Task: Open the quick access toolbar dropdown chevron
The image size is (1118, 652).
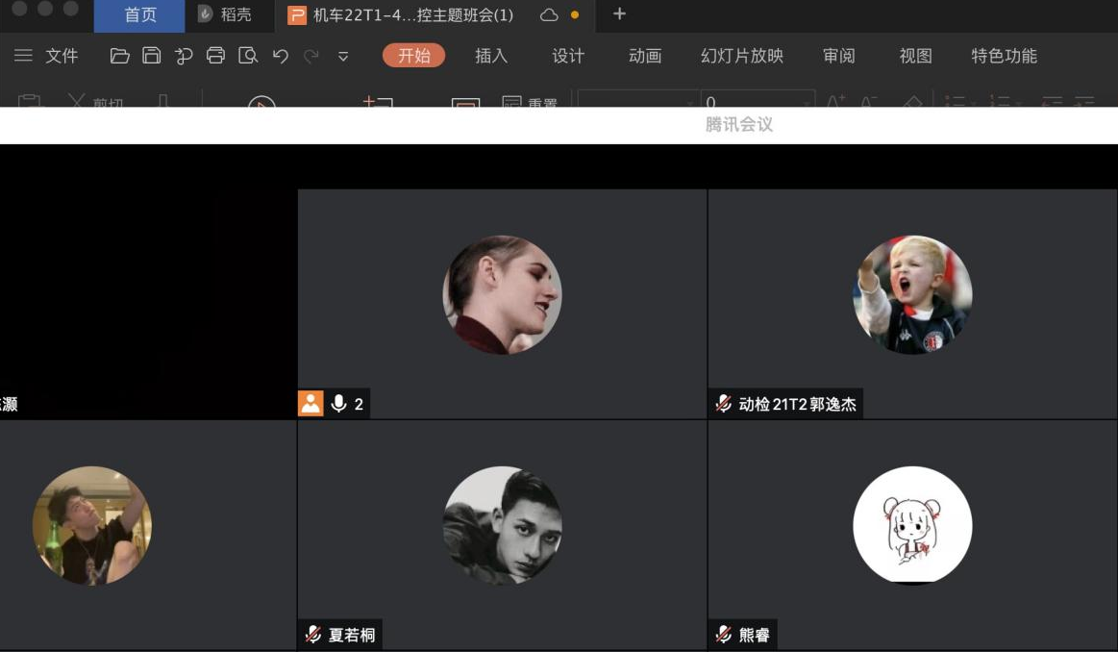Action: (x=341, y=57)
